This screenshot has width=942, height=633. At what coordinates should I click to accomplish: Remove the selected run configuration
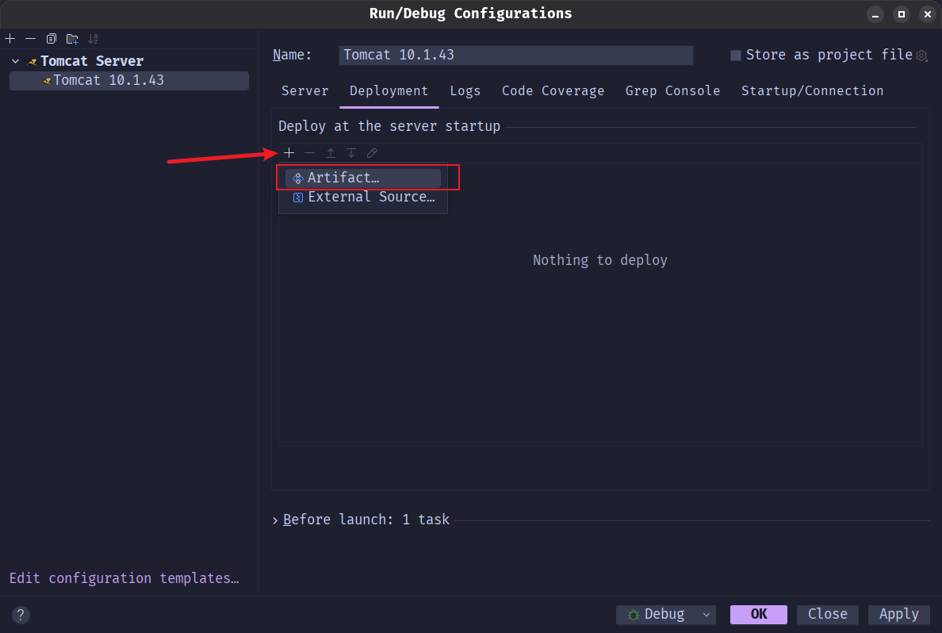(x=30, y=39)
